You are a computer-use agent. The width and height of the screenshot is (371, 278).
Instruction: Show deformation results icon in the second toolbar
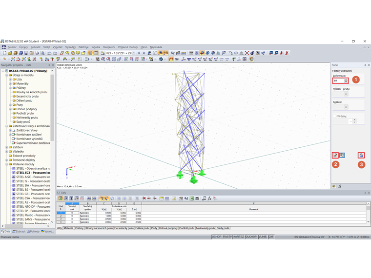[171, 59]
